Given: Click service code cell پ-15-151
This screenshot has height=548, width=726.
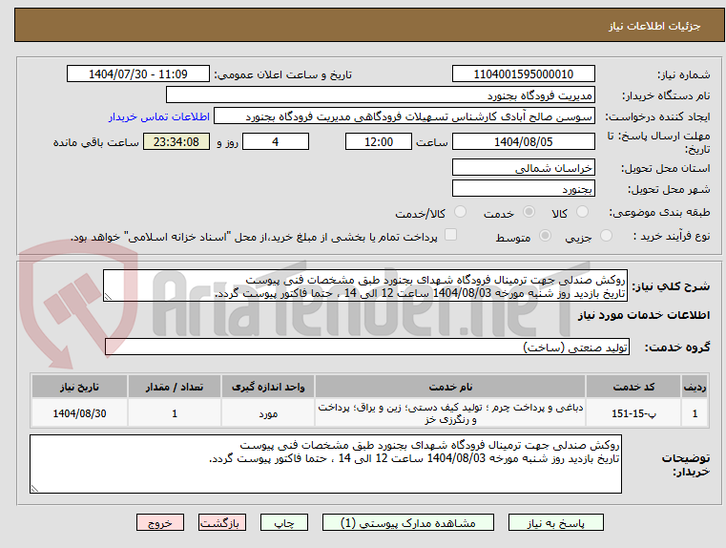Looking at the screenshot, I should [x=633, y=413].
